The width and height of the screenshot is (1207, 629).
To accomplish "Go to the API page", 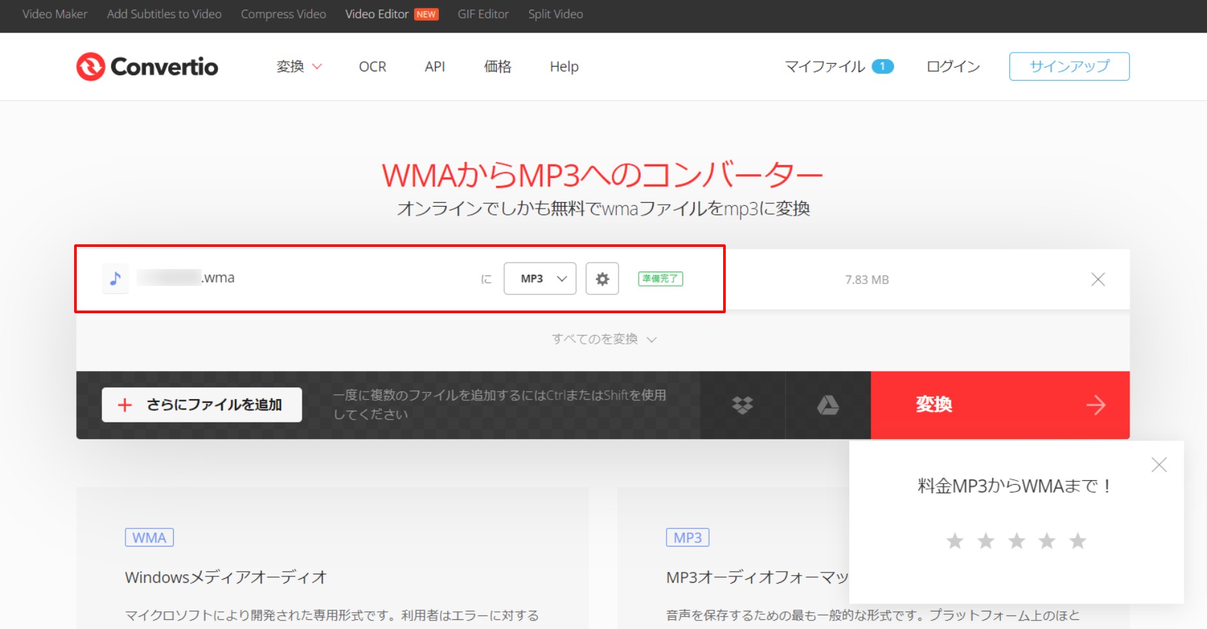I will (x=435, y=66).
